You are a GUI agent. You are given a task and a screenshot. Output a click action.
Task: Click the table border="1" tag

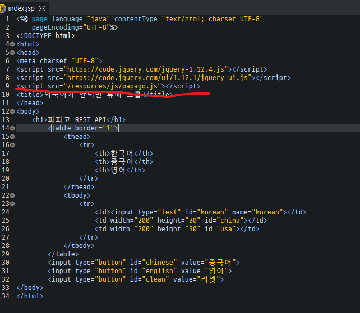[x=83, y=128]
